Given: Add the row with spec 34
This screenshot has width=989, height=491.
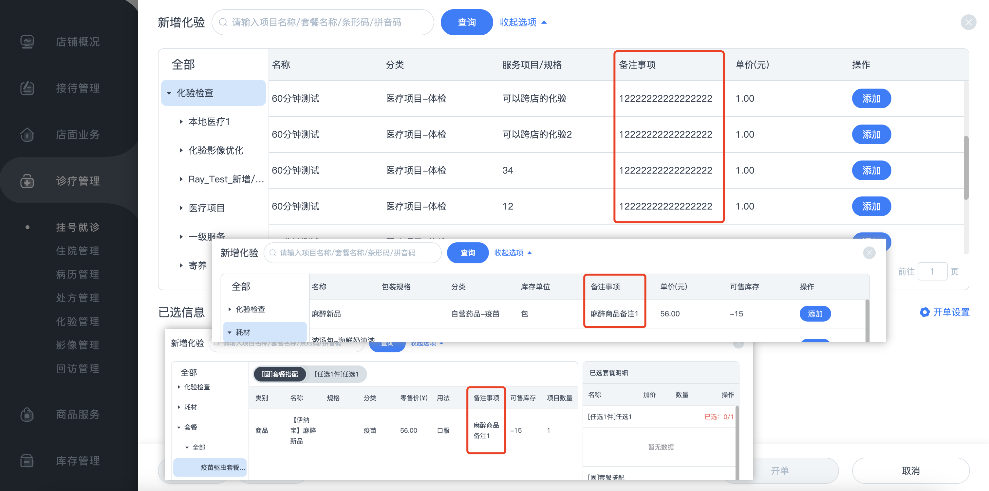Looking at the screenshot, I should (871, 170).
